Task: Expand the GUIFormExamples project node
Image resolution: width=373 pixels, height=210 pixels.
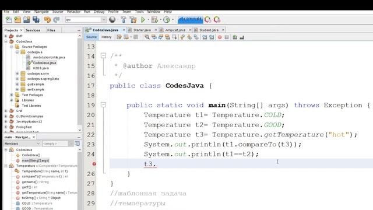Action: [6, 116]
